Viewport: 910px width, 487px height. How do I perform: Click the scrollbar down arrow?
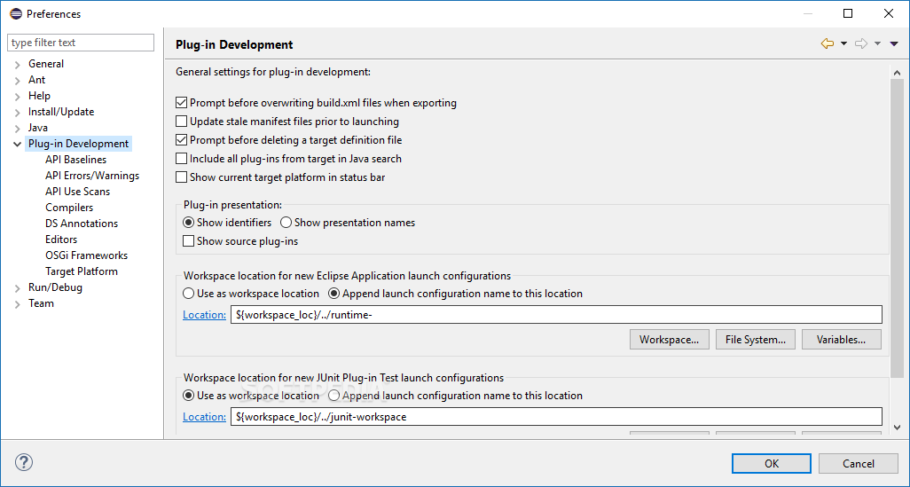(x=898, y=428)
